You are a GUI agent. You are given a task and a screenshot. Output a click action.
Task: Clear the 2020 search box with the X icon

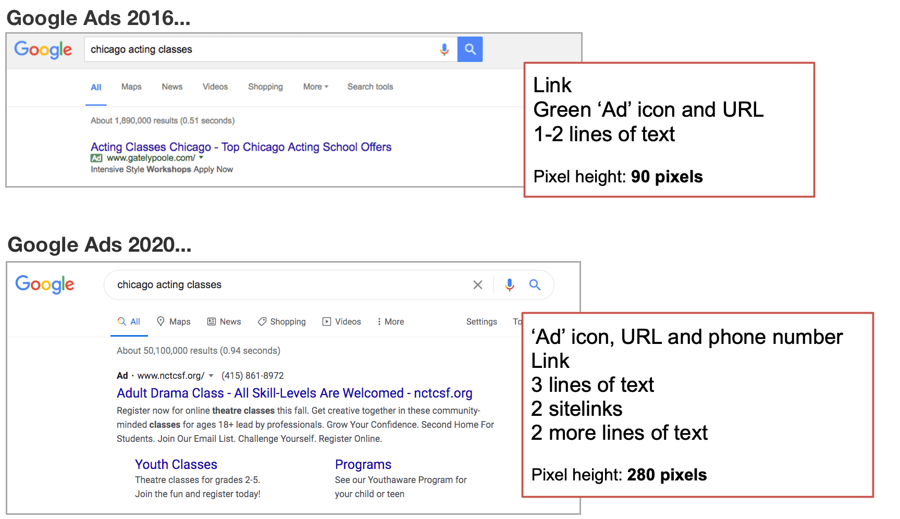pyautogui.click(x=478, y=285)
